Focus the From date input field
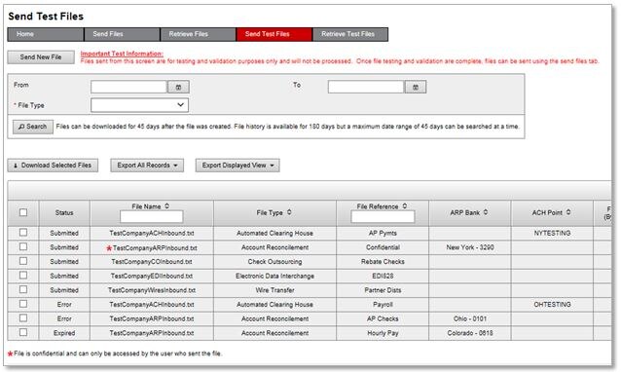This screenshot has width=621, height=372. [x=128, y=87]
